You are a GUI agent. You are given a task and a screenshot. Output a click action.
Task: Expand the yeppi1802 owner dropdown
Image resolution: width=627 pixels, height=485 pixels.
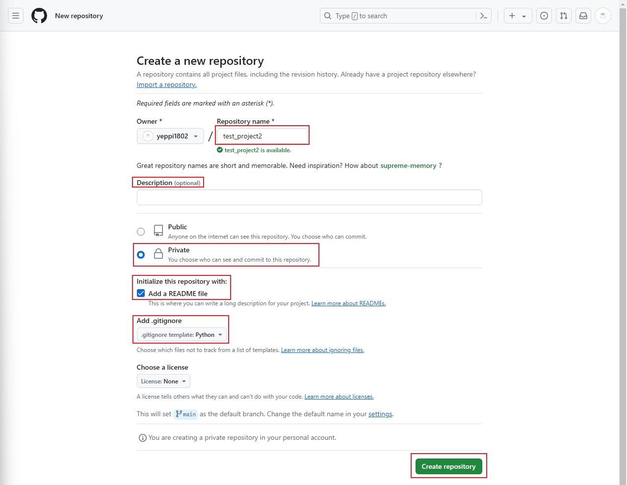tap(170, 136)
